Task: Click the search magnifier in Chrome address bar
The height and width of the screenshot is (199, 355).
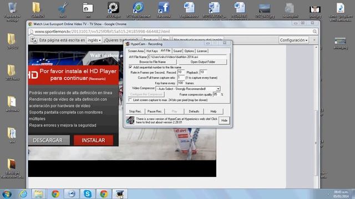Action: [x=315, y=32]
